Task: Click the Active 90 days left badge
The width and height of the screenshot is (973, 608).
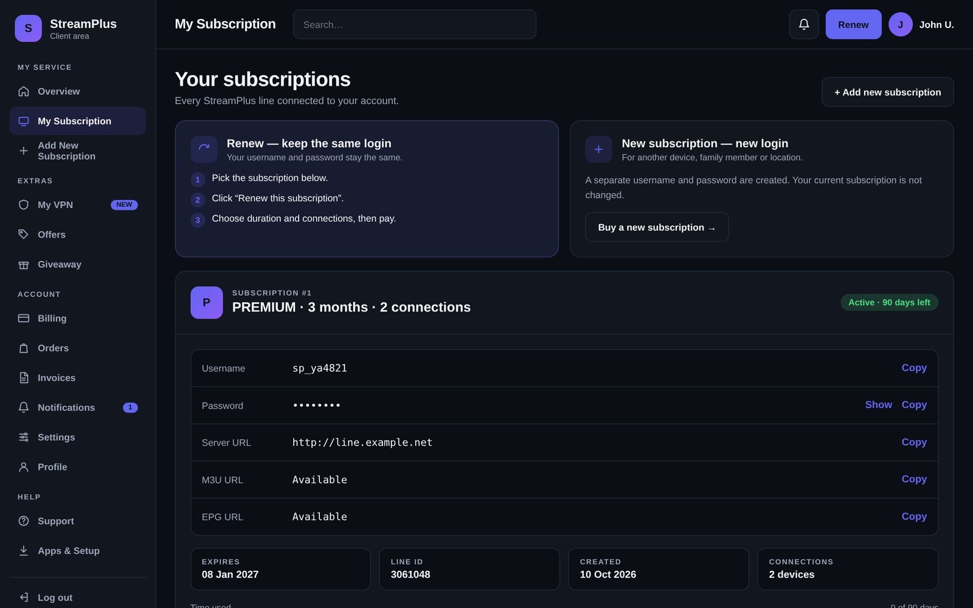Action: click(x=889, y=302)
